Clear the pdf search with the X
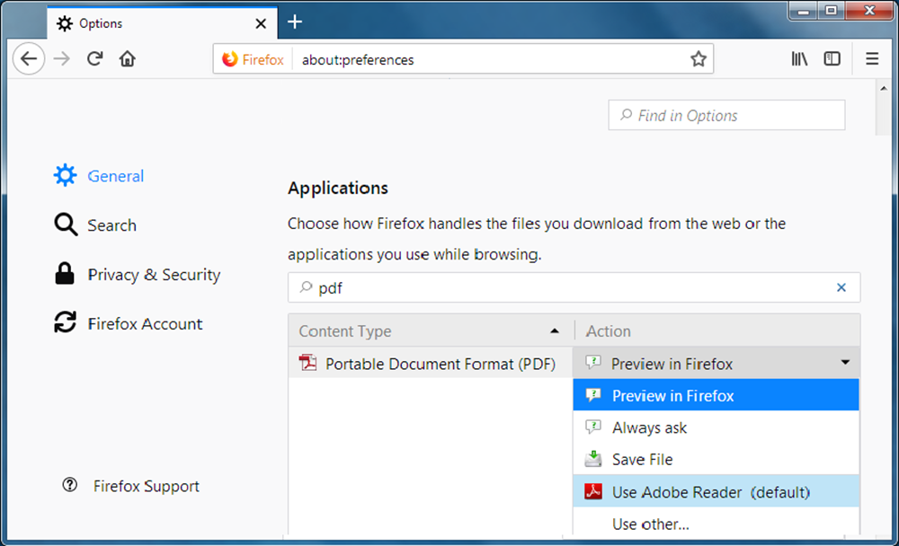 (841, 288)
